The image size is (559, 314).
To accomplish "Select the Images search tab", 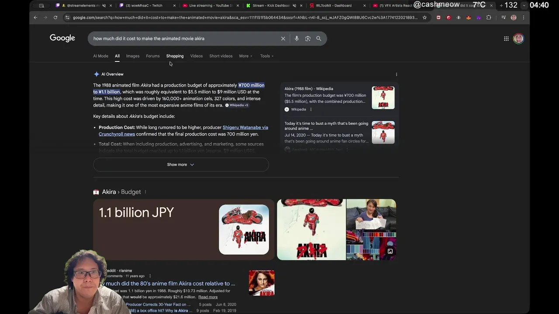I will (x=133, y=56).
